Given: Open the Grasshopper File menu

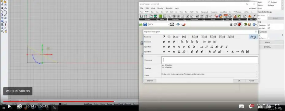Looking at the screenshot, I should [x=142, y=8].
